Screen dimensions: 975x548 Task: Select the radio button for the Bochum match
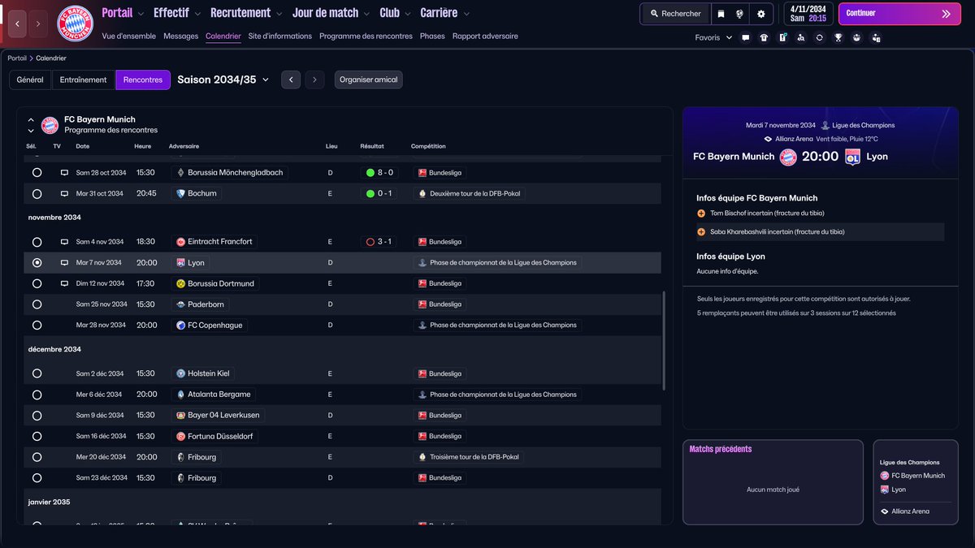click(x=37, y=194)
